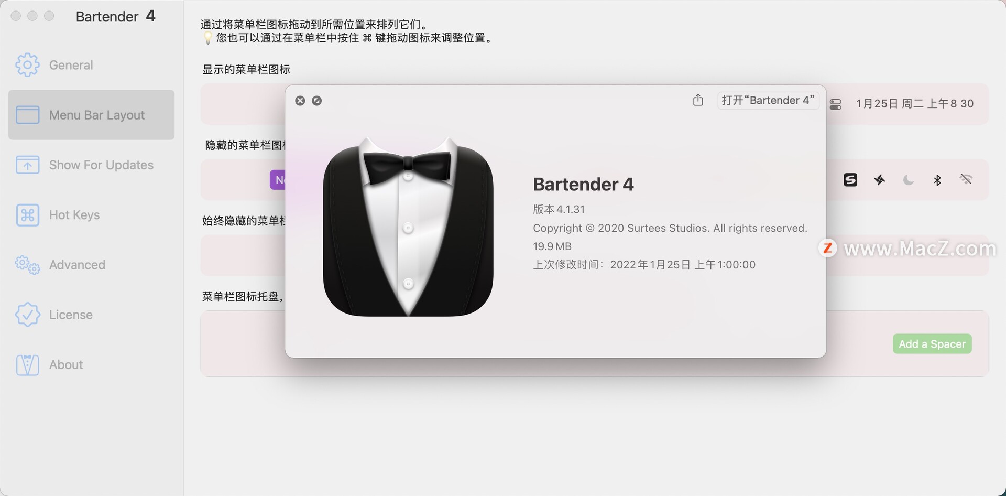
Task: Click the Wi-Fi off menu bar icon
Action: pyautogui.click(x=966, y=179)
